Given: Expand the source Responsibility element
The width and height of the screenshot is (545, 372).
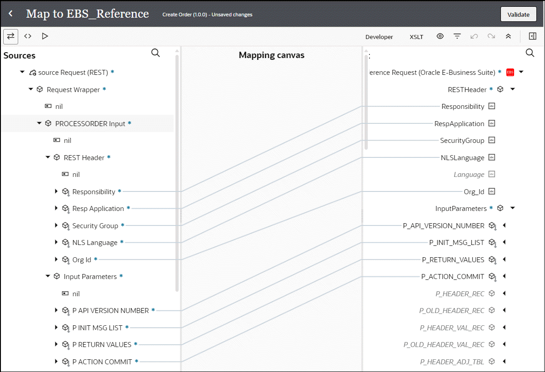Looking at the screenshot, I should tap(56, 191).
